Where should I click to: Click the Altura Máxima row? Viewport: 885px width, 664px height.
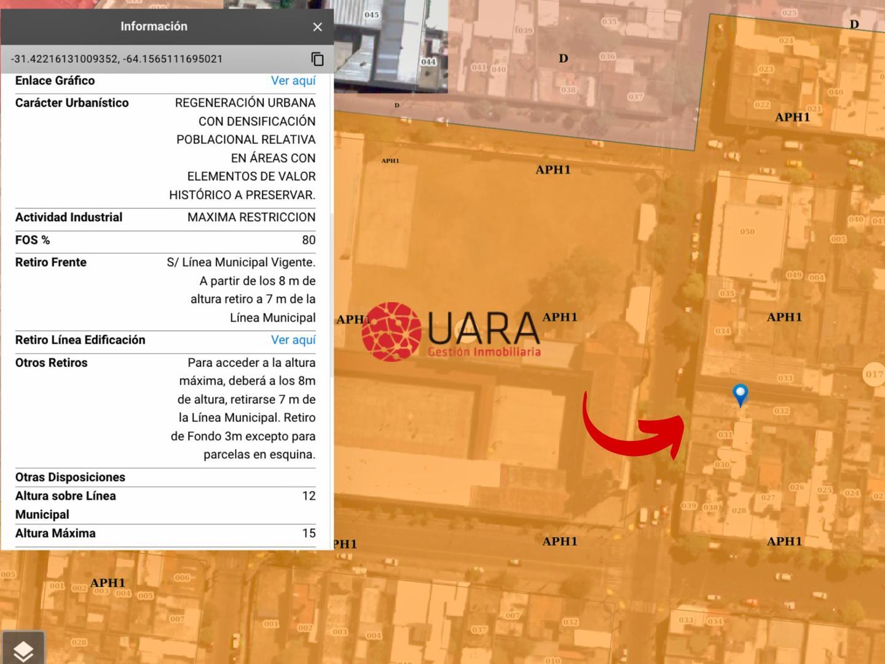coord(165,534)
